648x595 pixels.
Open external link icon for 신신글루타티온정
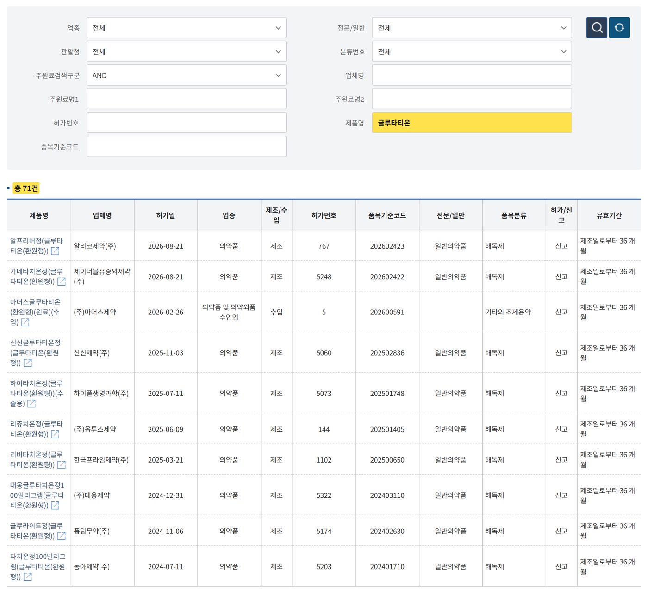click(28, 363)
